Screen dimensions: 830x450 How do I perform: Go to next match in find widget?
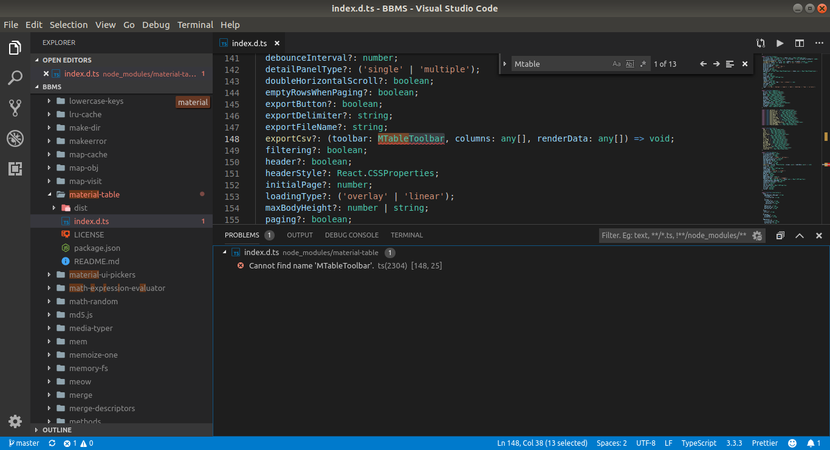716,64
